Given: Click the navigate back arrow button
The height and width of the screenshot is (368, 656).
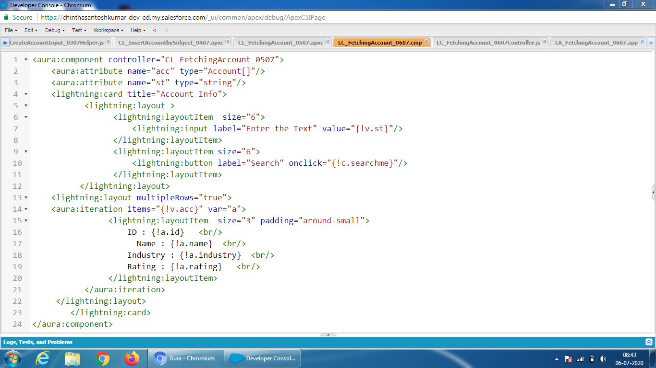Looking at the screenshot, I should coord(155,30).
